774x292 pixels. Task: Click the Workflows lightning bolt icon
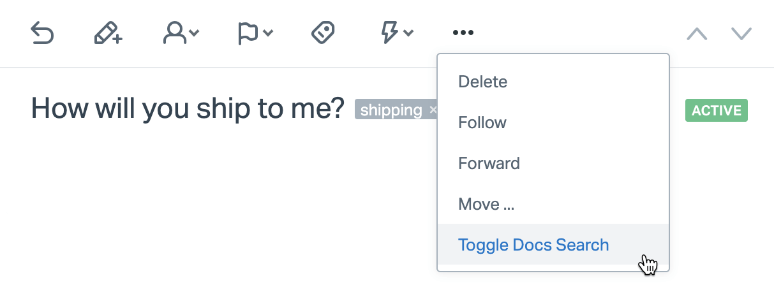click(389, 33)
